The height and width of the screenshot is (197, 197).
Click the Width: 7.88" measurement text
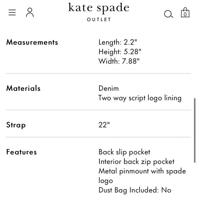(119, 61)
